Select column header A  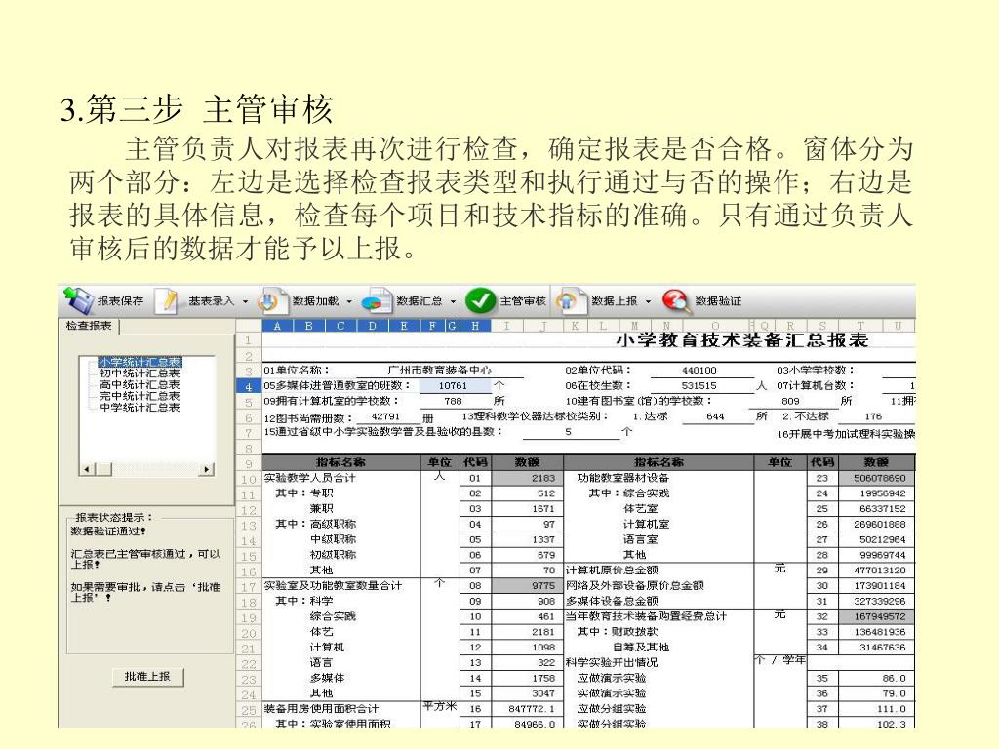pyautogui.click(x=278, y=326)
